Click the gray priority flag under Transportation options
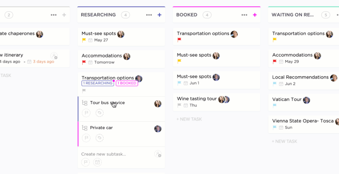 tap(84, 91)
